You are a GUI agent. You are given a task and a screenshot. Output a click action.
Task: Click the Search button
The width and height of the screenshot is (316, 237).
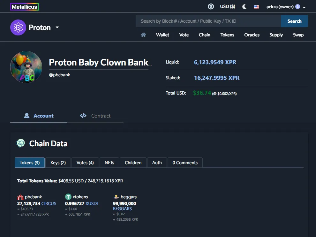(x=294, y=21)
